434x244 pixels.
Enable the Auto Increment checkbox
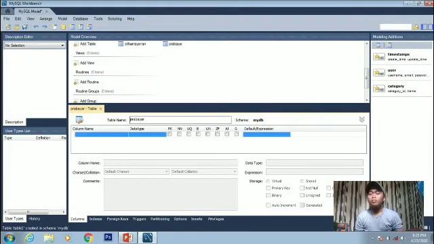point(268,205)
